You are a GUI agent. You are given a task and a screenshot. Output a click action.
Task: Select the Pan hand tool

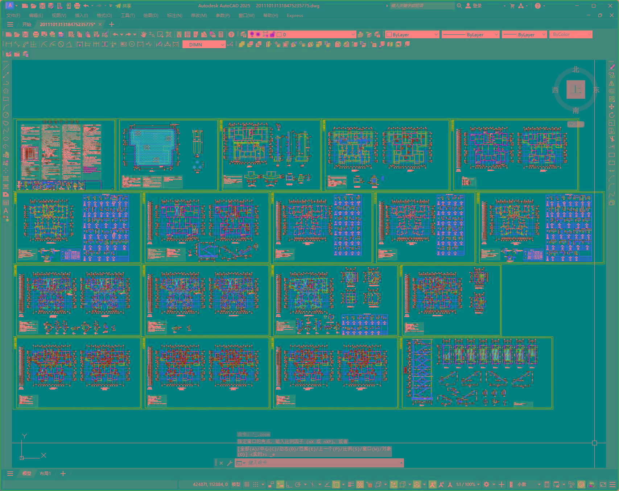[x=144, y=34]
